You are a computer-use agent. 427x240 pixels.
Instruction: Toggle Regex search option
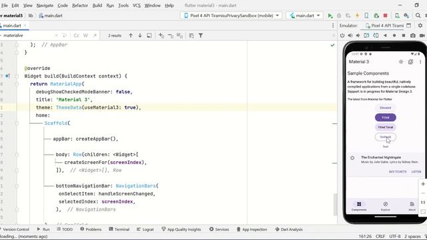[95, 35]
